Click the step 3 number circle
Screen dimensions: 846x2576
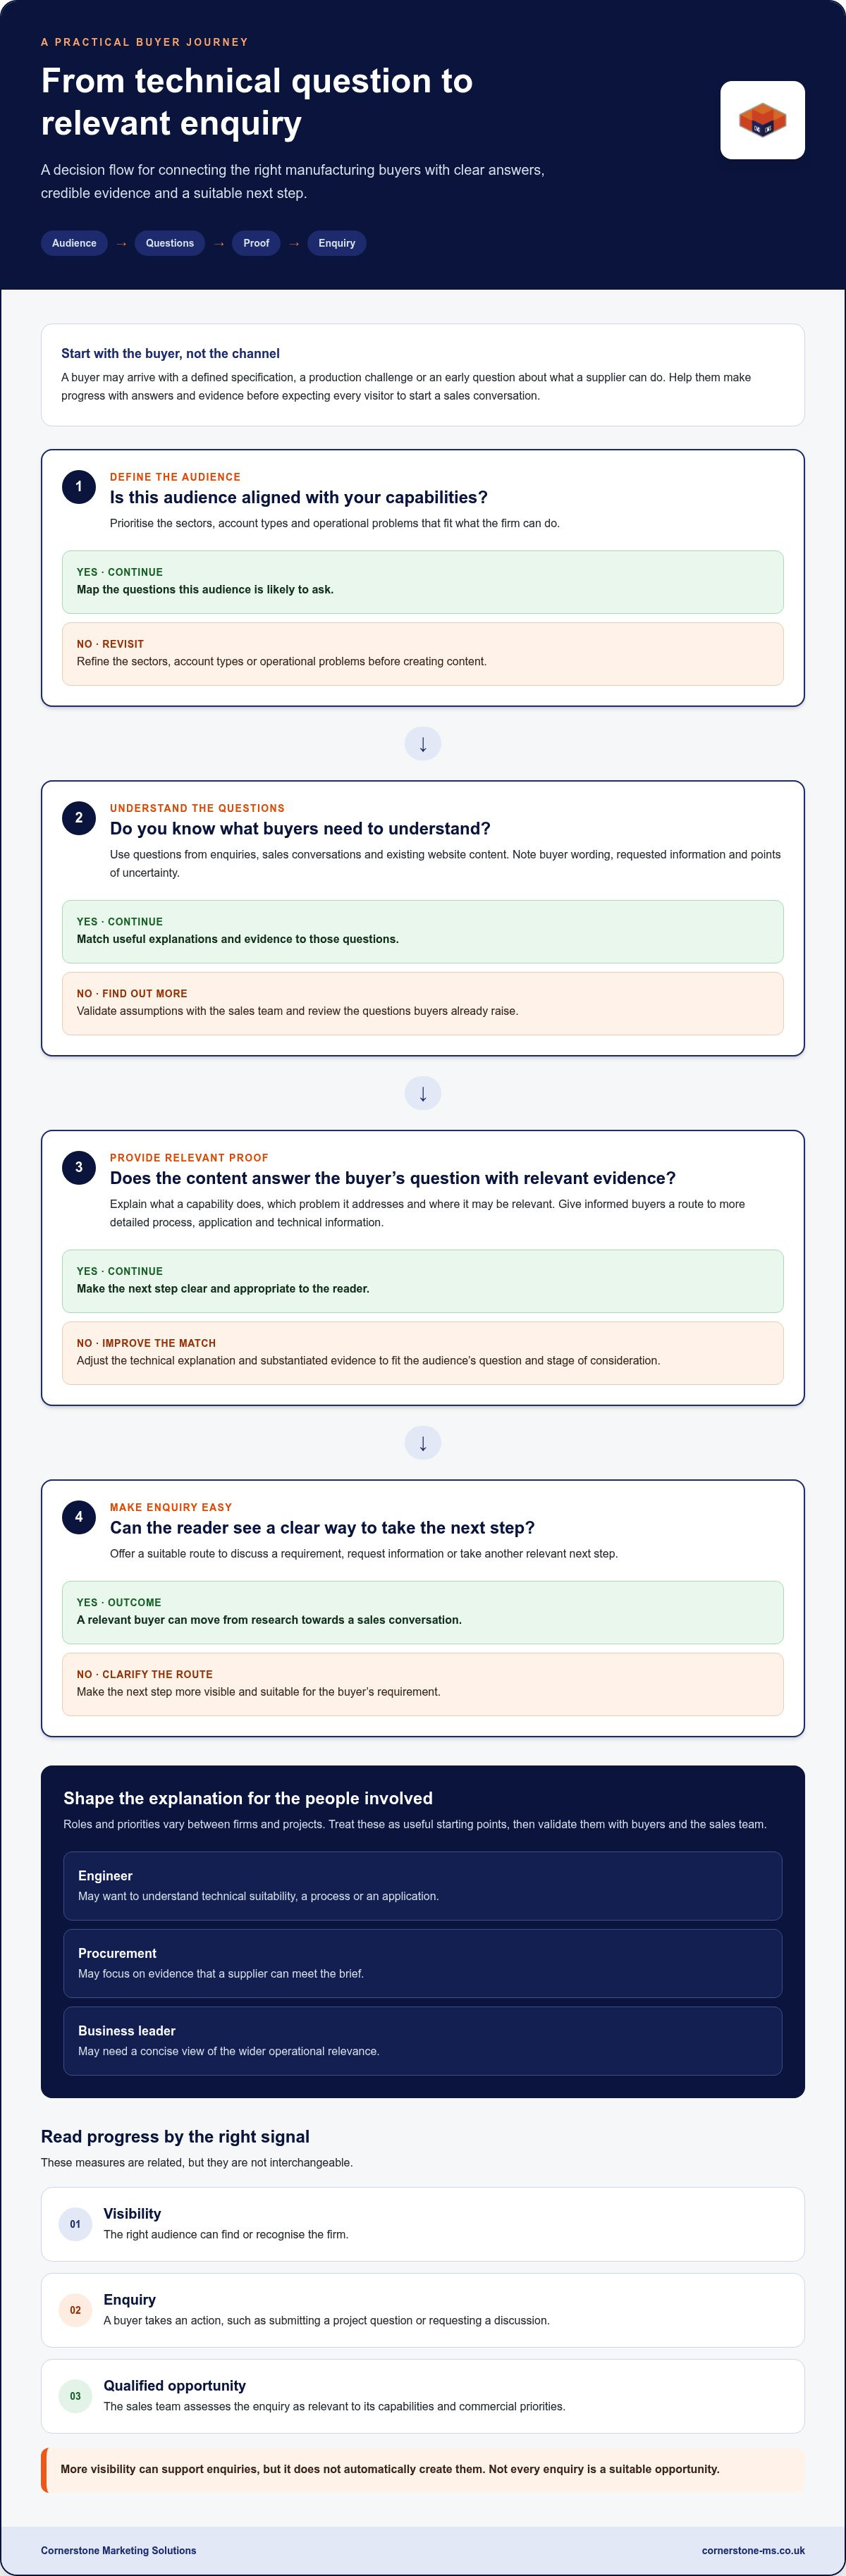click(x=79, y=1167)
